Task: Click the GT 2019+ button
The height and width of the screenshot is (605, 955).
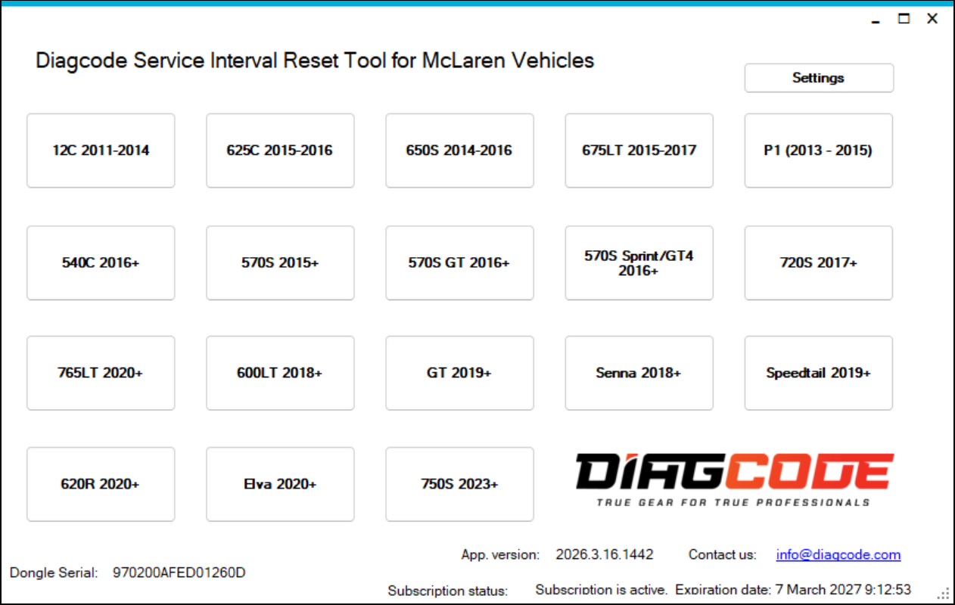Action: pyautogui.click(x=459, y=373)
